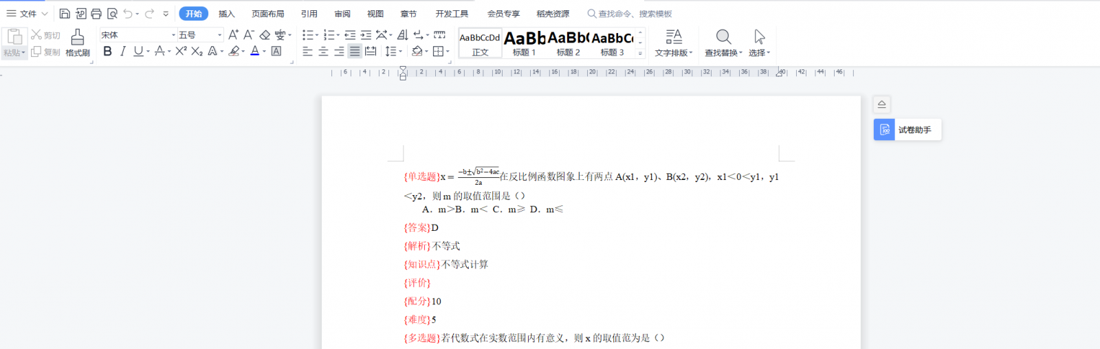Click the clear formatting eraser icon
Image resolution: width=1100 pixels, height=349 pixels.
(x=265, y=35)
